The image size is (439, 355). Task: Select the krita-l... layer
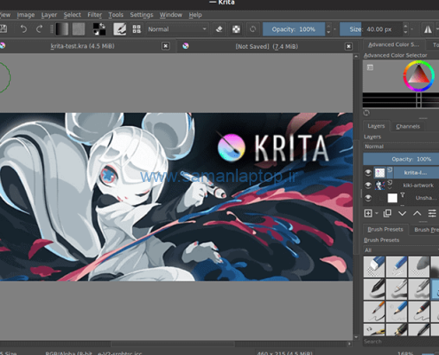click(x=416, y=172)
